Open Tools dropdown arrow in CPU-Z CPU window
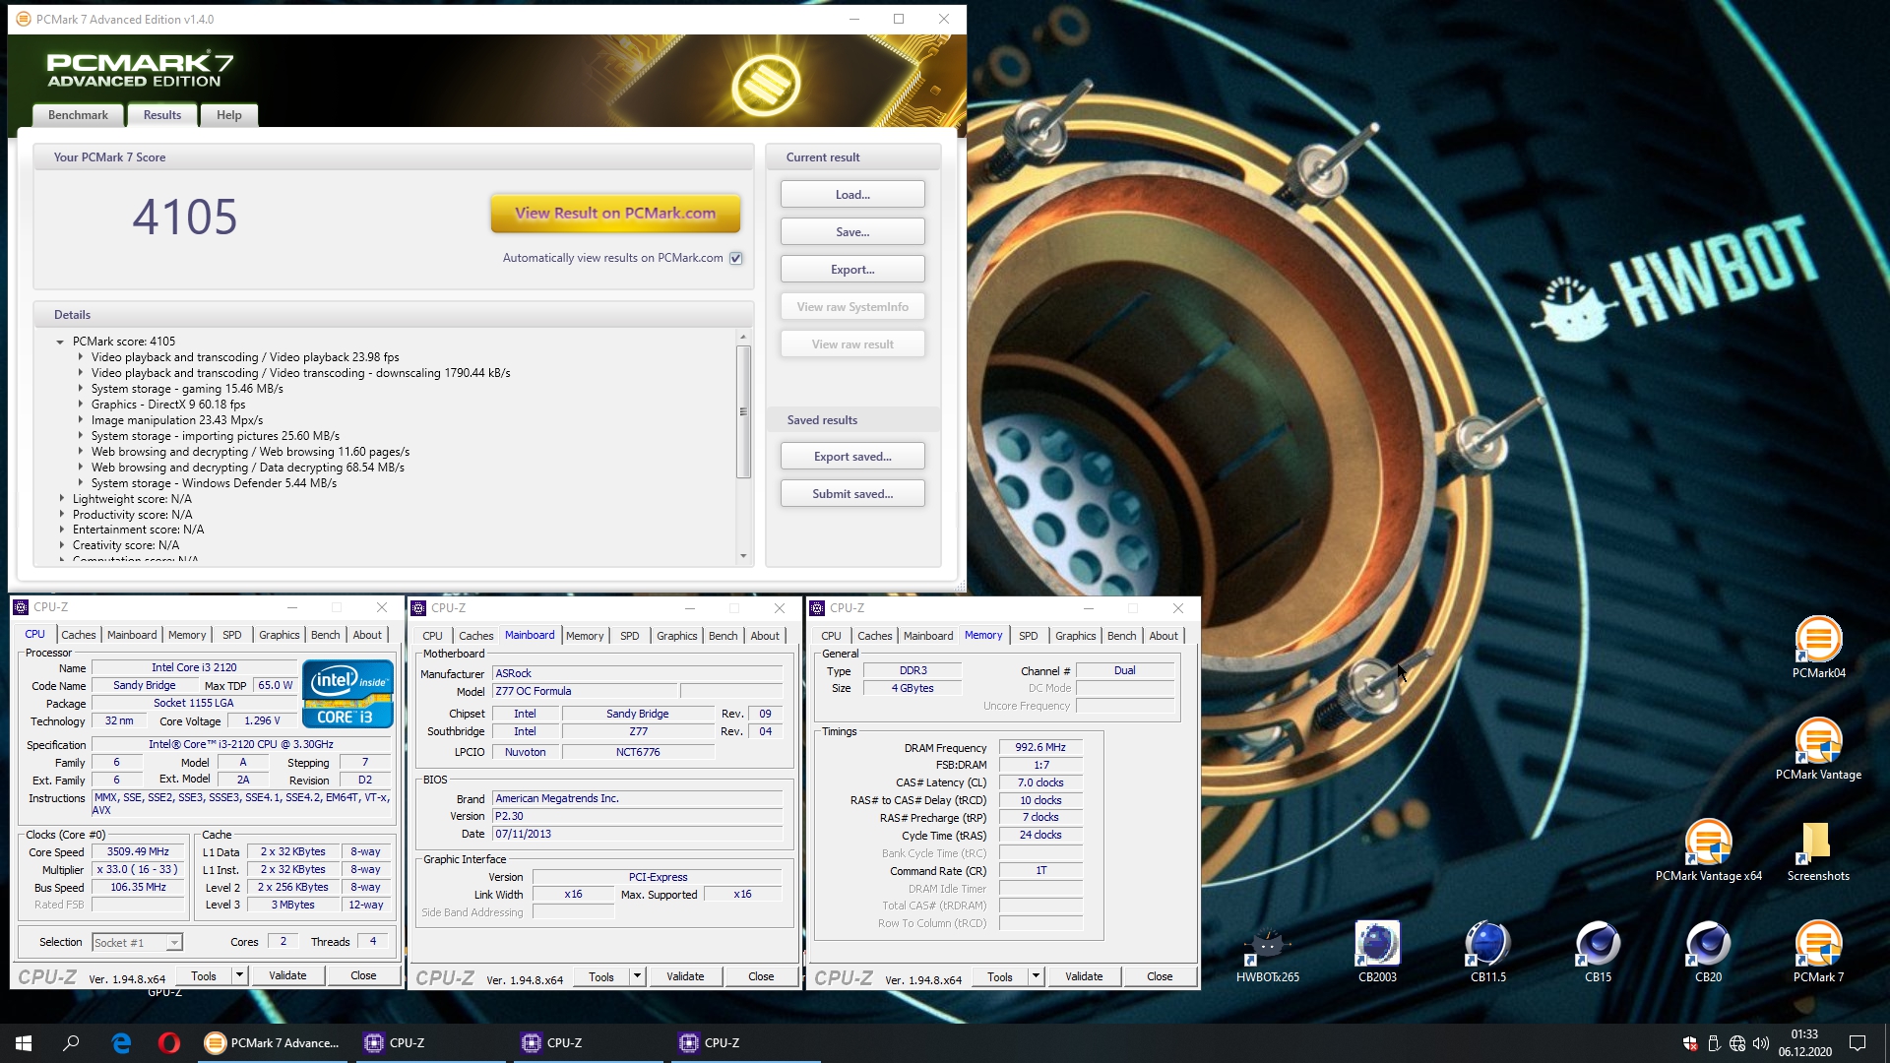 [239, 975]
